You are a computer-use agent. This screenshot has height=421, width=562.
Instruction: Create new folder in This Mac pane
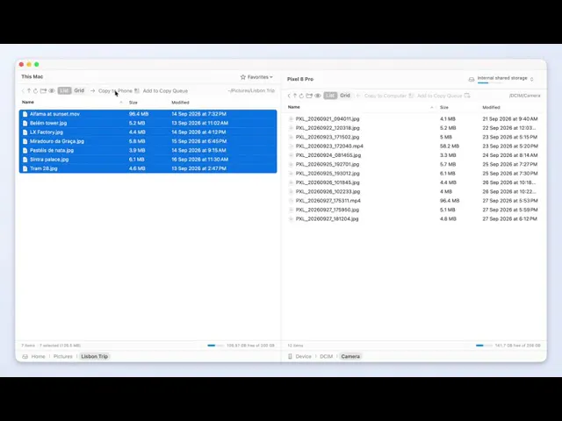[43, 91]
